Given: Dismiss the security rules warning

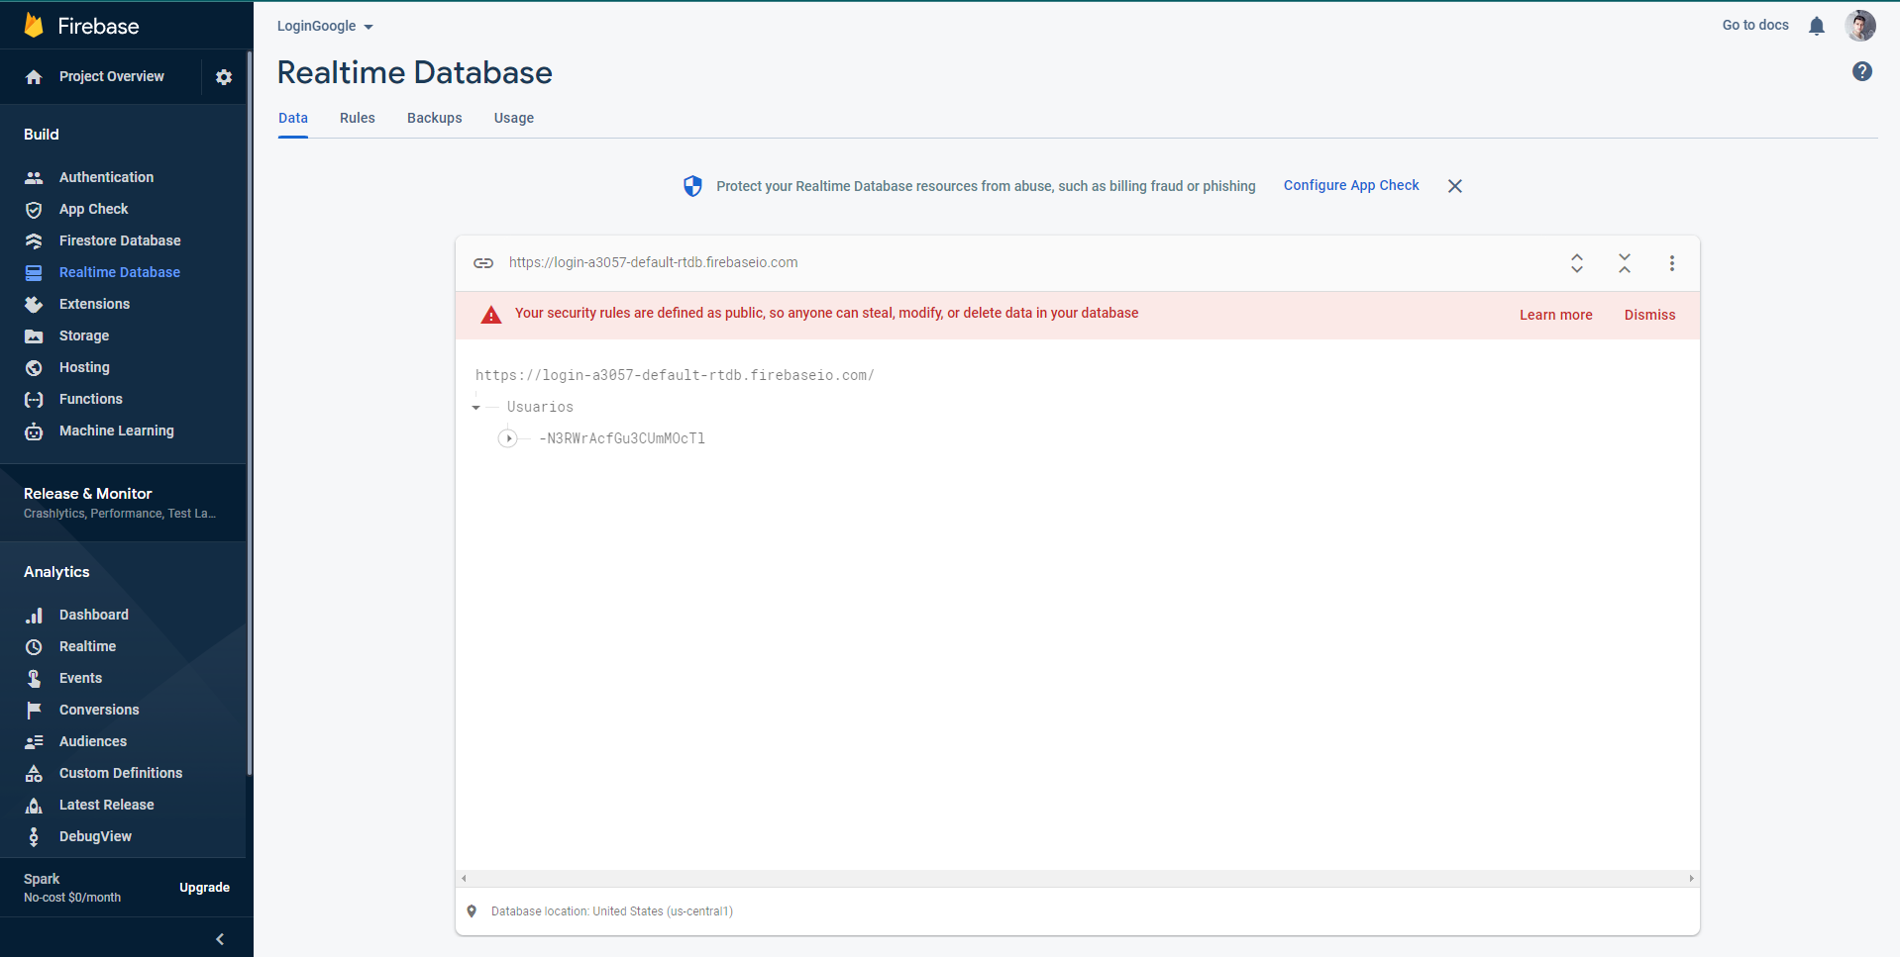Looking at the screenshot, I should pos(1650,315).
